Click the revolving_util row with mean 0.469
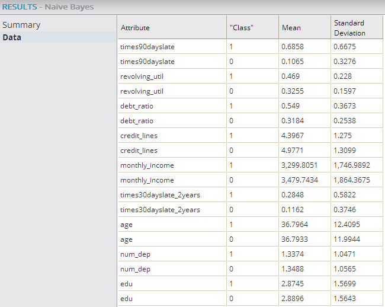 142,76
